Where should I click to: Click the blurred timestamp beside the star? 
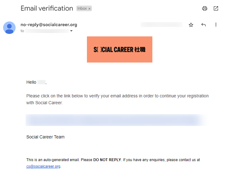161,25
